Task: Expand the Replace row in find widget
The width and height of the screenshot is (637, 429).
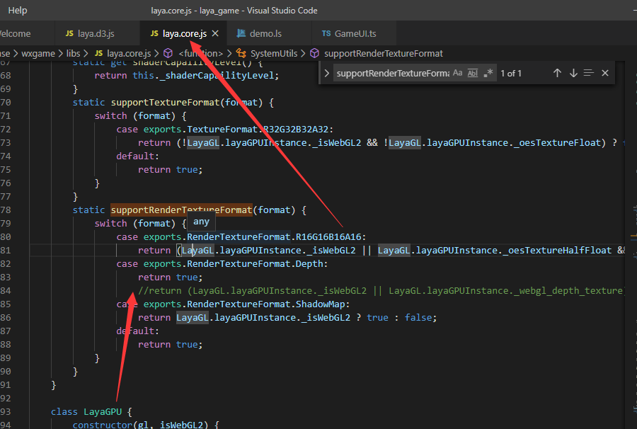Action: click(326, 73)
